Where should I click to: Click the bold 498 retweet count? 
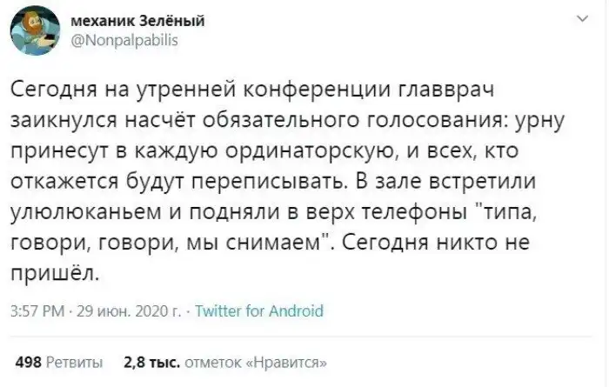tap(29, 362)
